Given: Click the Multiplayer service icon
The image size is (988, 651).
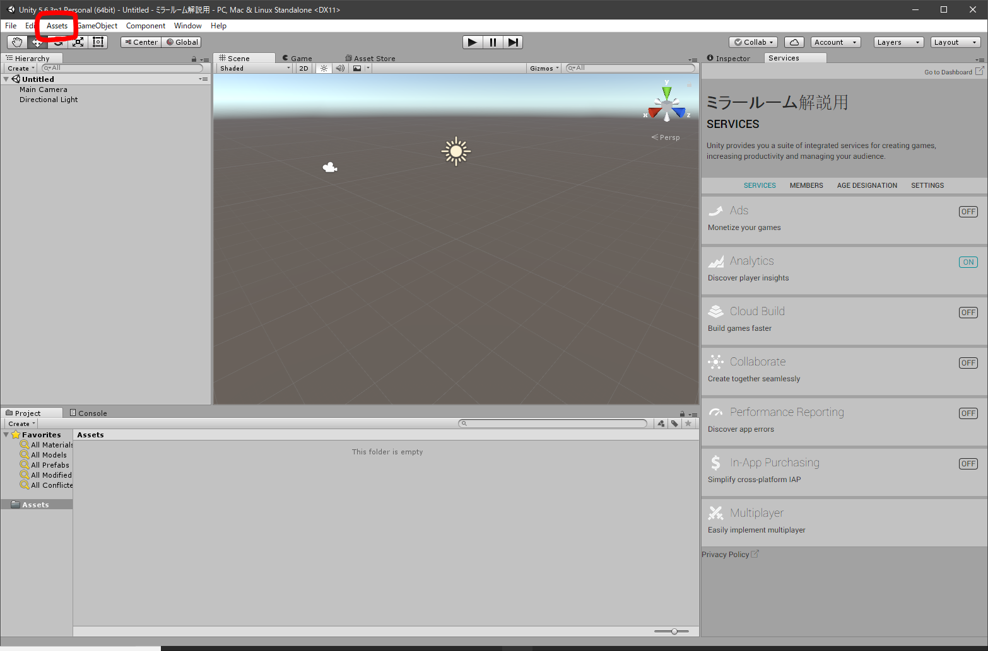Looking at the screenshot, I should (716, 513).
